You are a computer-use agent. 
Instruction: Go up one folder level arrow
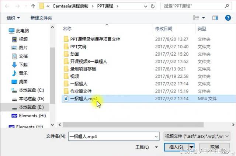33,6
